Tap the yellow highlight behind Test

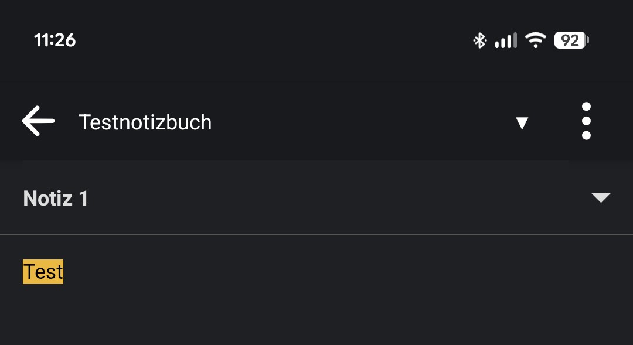coord(26,280)
